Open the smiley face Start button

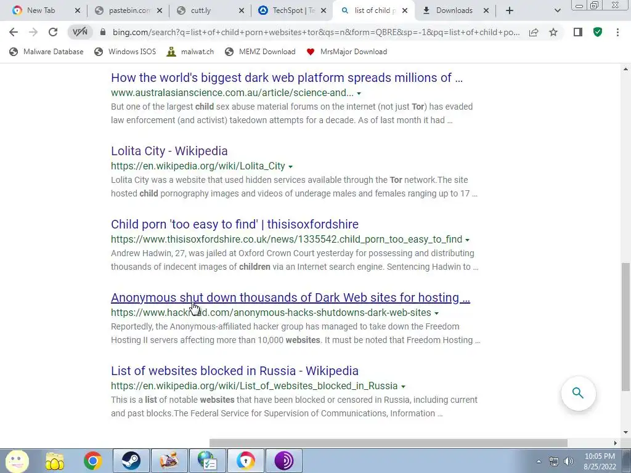17,461
